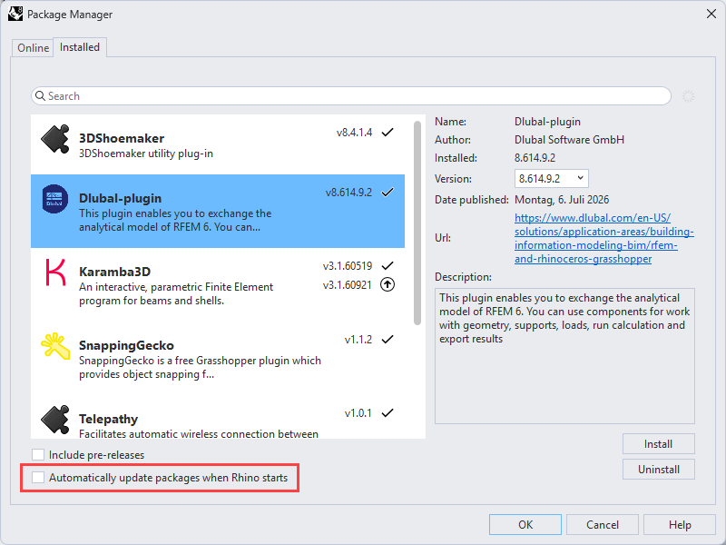This screenshot has width=726, height=545.
Task: Click the Installed value 8.614.9.2
Action: pyautogui.click(x=535, y=158)
